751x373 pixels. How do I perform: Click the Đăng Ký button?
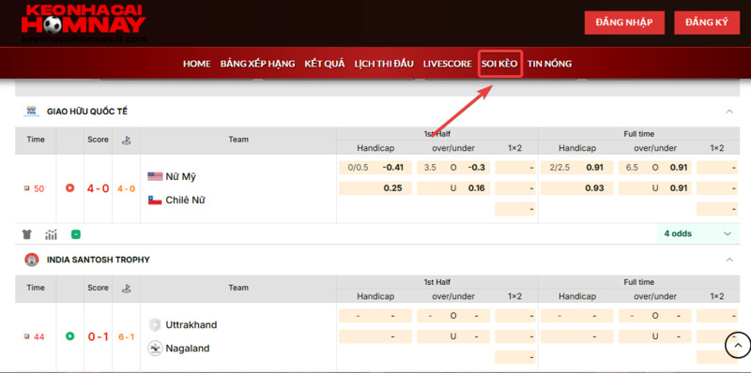pos(707,22)
